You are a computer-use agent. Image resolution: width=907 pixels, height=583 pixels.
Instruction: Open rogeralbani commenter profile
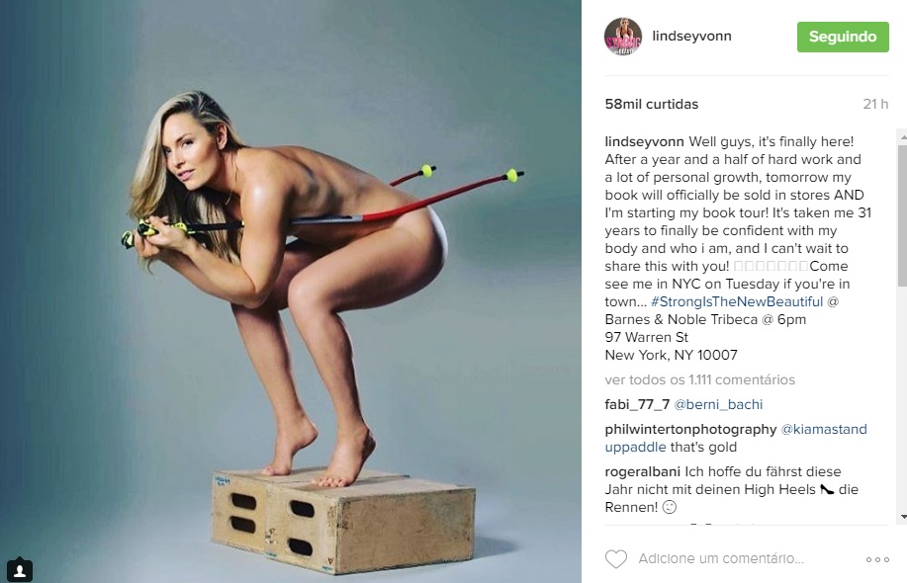(642, 471)
